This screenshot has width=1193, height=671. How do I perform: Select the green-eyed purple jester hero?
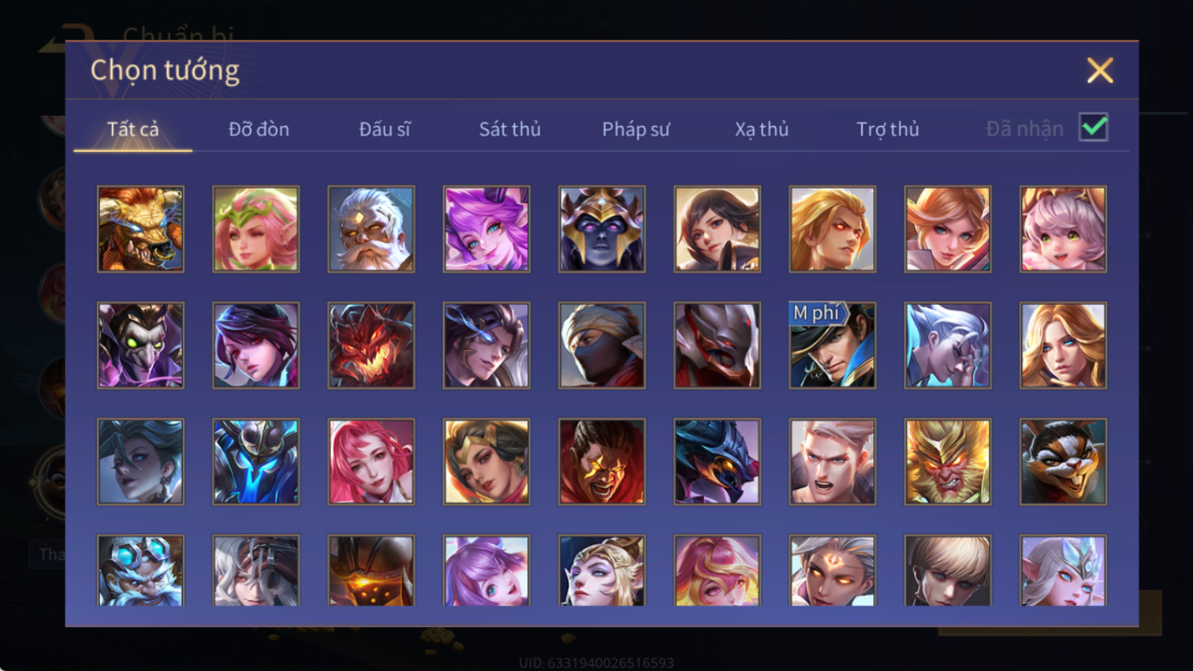(x=140, y=345)
